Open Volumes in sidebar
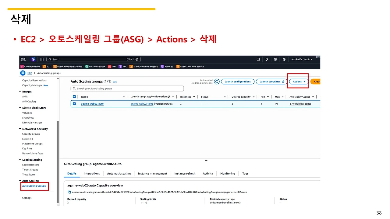This screenshot has width=390, height=219. (27, 113)
